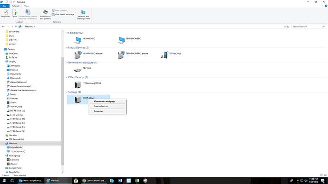Collapse the Computer (2) group
This screenshot has height=184, width=328.
(x=67, y=33)
